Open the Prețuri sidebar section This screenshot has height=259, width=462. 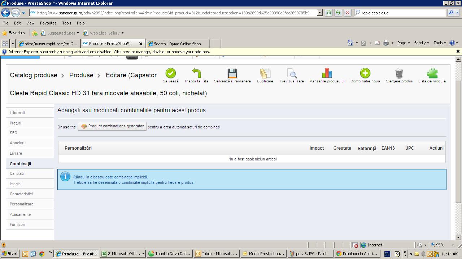click(x=30, y=123)
